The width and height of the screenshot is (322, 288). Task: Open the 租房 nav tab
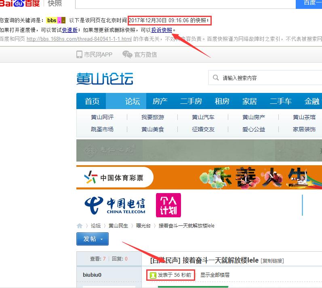pyautogui.click(x=222, y=101)
